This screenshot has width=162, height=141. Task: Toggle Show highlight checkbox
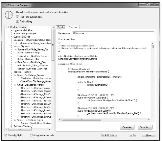[6, 135]
